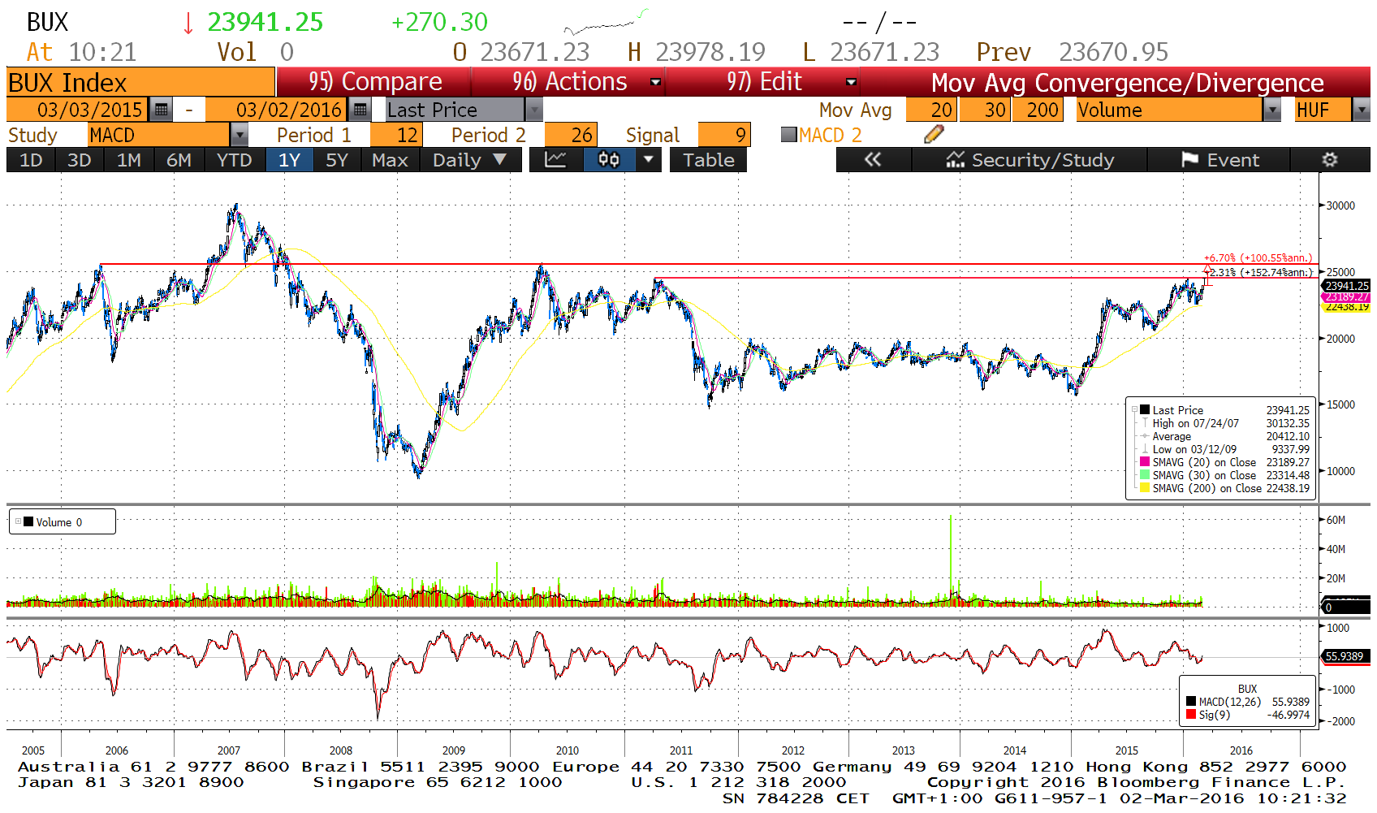Image resolution: width=1377 pixels, height=813 pixels.
Task: Click the +6.70% annotation label
Action: (x=1258, y=257)
